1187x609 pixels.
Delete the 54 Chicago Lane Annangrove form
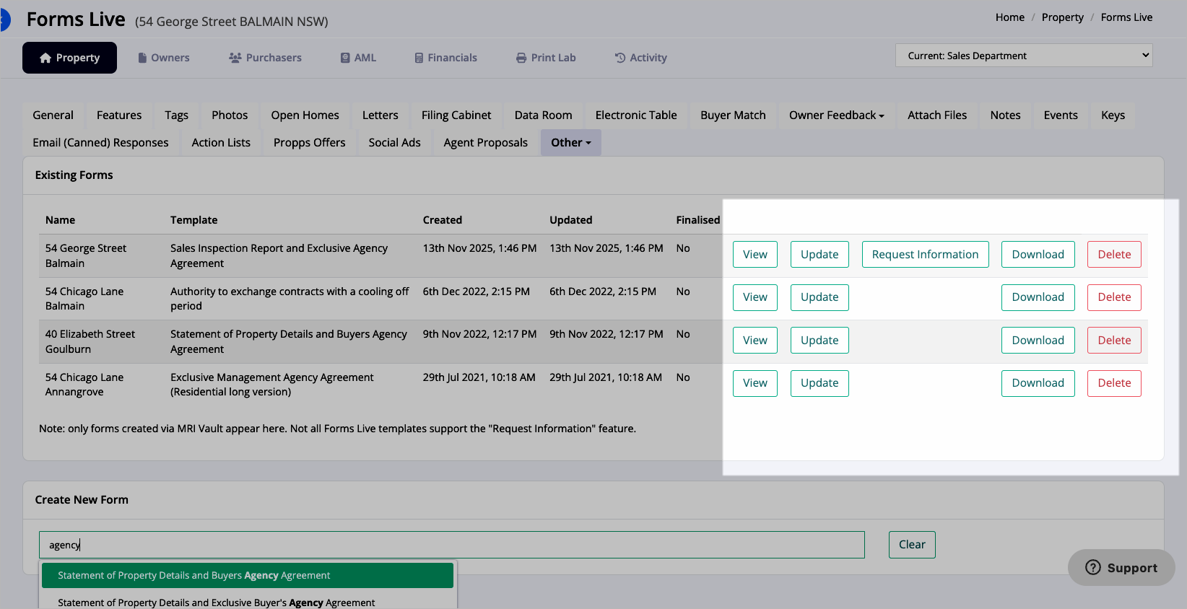[x=1114, y=383]
